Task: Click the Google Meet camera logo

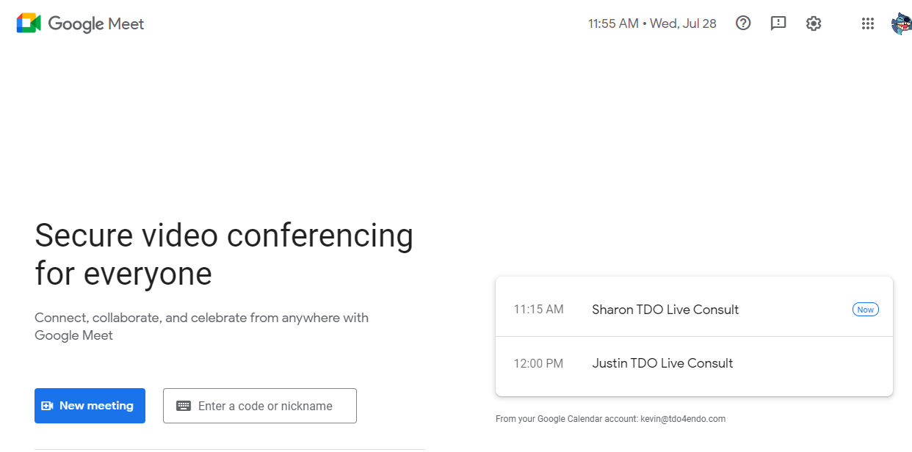Action: [x=29, y=23]
